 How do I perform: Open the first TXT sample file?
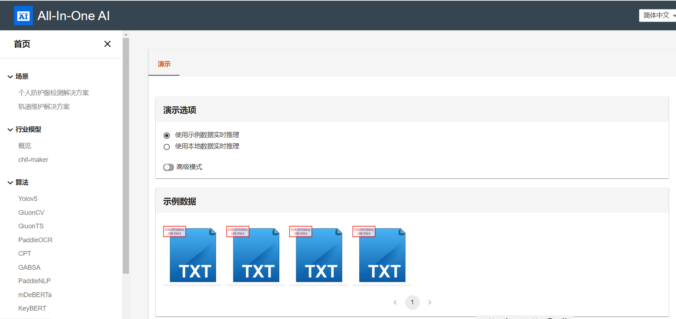pos(192,255)
